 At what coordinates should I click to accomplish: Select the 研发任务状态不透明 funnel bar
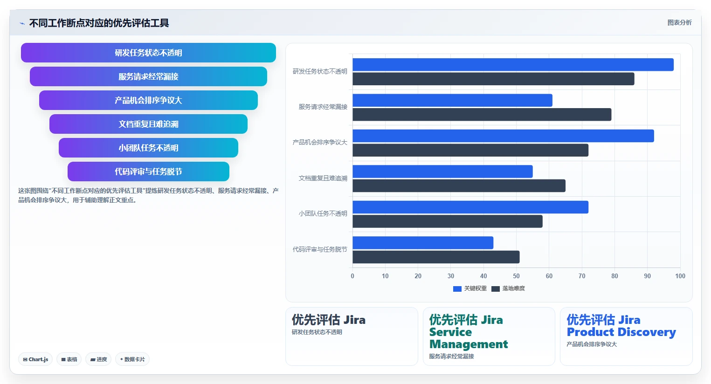click(148, 53)
